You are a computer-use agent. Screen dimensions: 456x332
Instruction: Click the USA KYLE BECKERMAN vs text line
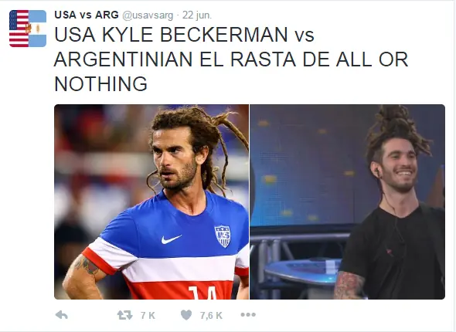pyautogui.click(x=184, y=35)
